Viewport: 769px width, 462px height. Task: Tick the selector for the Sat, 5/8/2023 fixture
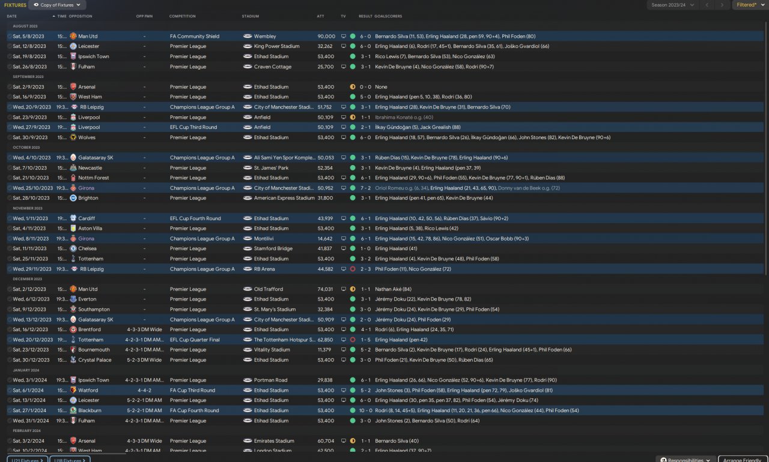[10, 36]
